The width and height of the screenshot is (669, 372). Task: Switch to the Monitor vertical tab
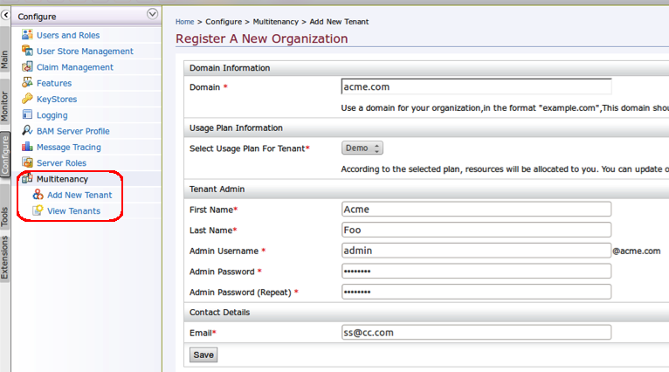click(x=5, y=106)
